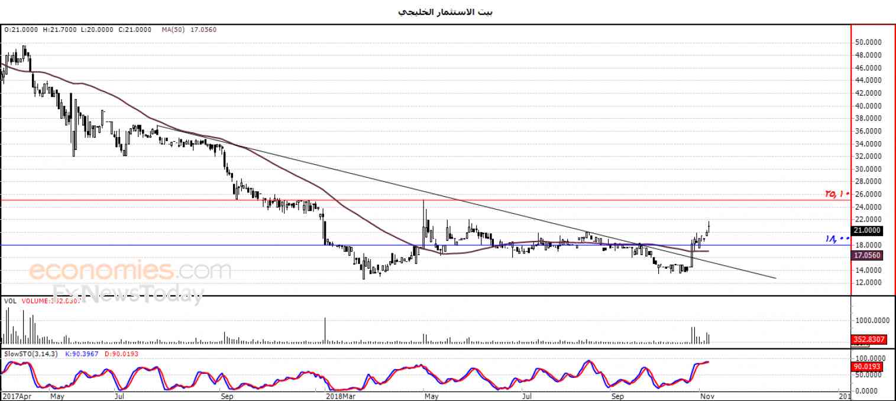Click the 32.0000 price axis label
The height and width of the screenshot is (401, 896).
pos(868,157)
